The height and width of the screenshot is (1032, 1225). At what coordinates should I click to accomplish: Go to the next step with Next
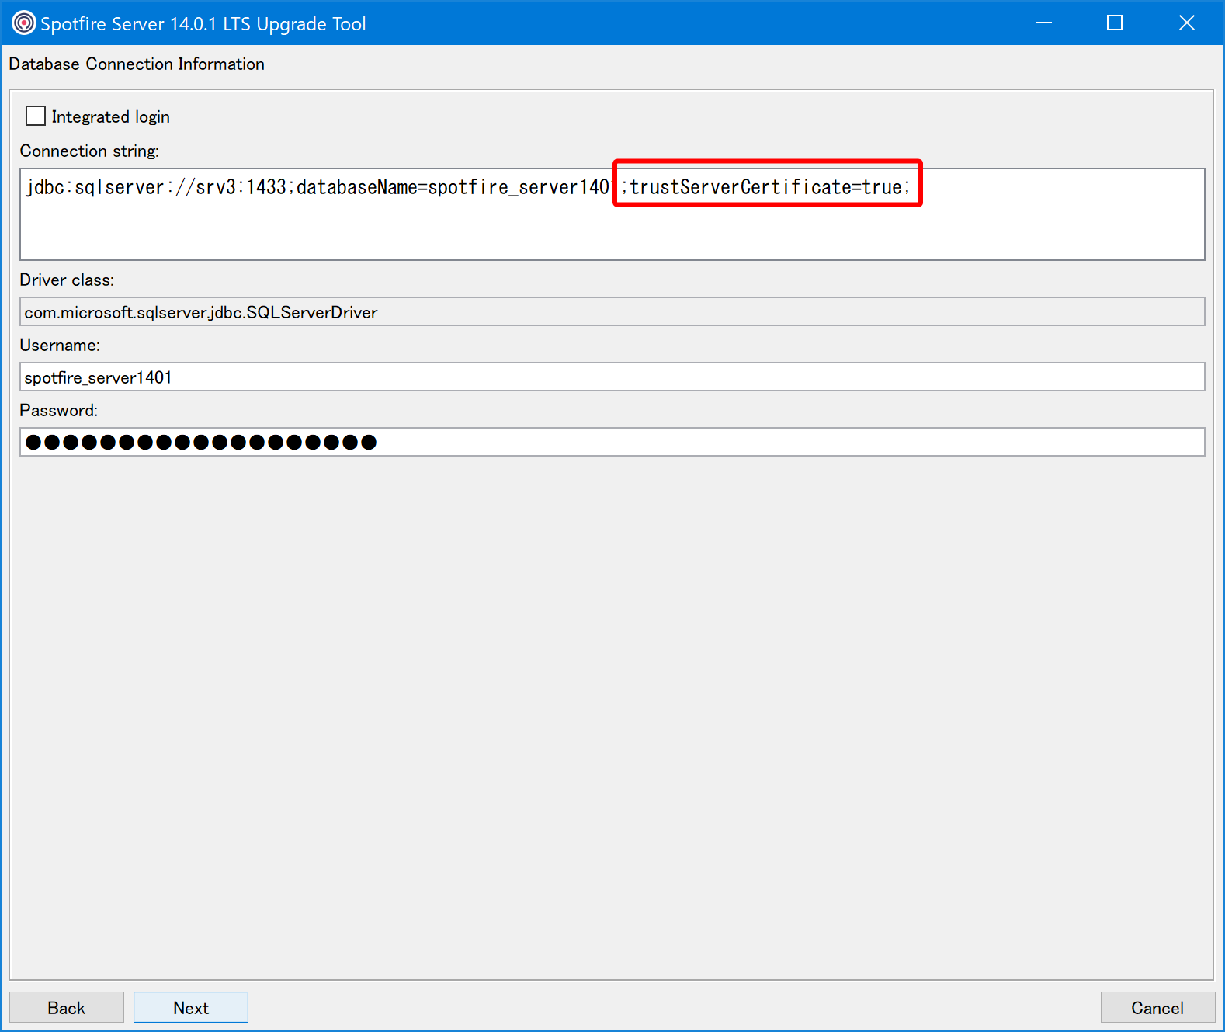coord(191,1007)
